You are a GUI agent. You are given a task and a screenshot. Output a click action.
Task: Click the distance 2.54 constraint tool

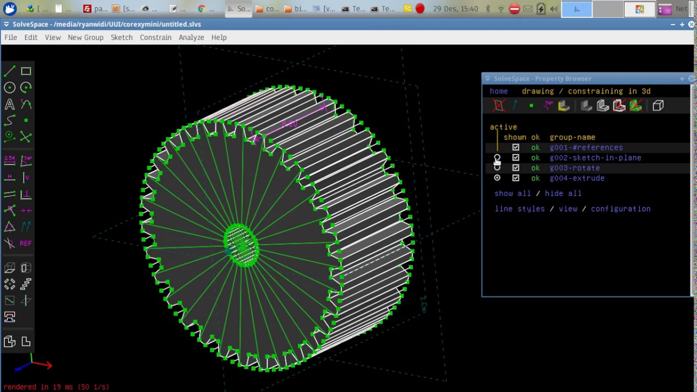[9, 160]
